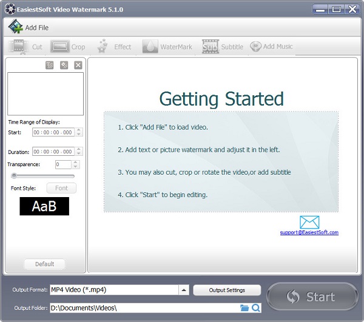Viewport: 364px width, 322px height.
Task: Decrease the Duration stepper down arrow
Action: pyautogui.click(x=79, y=153)
